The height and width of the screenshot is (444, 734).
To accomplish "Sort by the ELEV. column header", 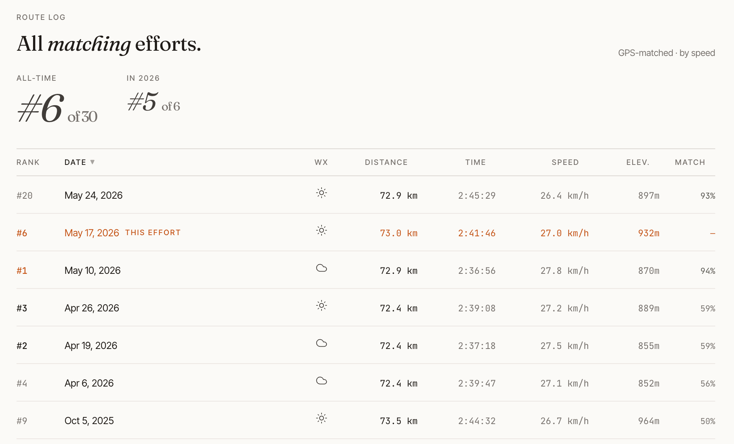I will click(x=638, y=162).
